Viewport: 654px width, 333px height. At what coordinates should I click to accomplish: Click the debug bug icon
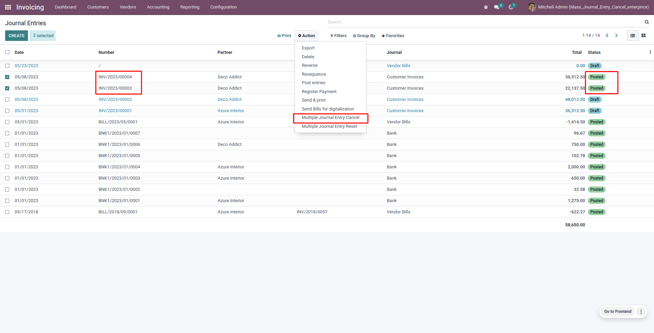(x=486, y=7)
